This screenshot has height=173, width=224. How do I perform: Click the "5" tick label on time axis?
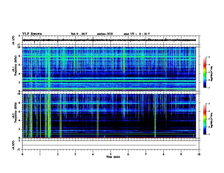pos(111,154)
